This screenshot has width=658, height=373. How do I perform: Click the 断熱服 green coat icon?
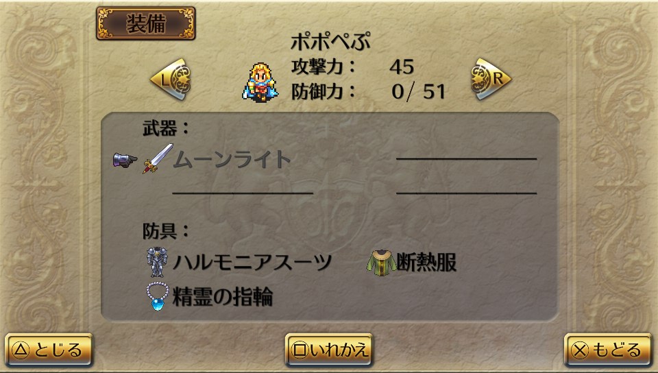click(382, 263)
